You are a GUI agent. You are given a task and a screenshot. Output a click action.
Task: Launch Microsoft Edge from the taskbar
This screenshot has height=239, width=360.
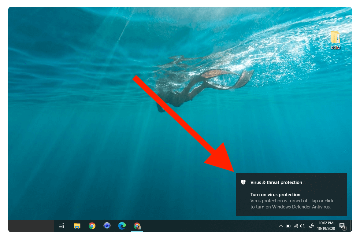122,226
